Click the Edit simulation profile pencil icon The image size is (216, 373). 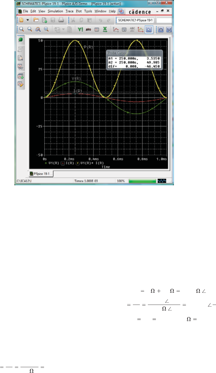(21, 84)
